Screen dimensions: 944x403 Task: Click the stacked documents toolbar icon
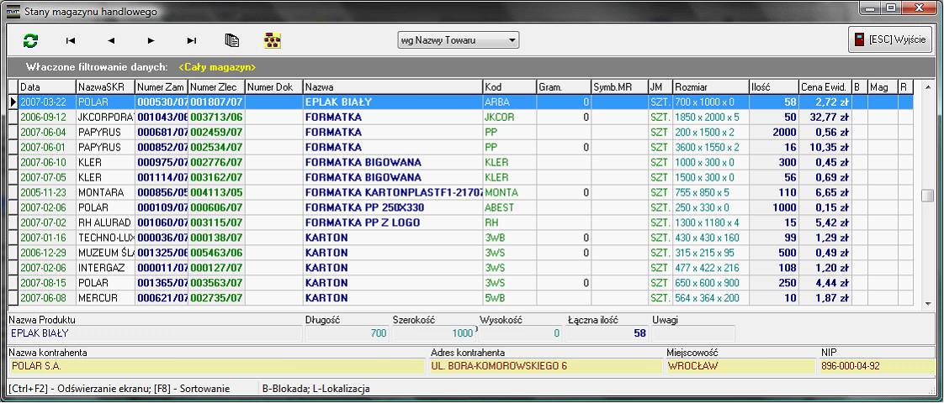point(232,40)
